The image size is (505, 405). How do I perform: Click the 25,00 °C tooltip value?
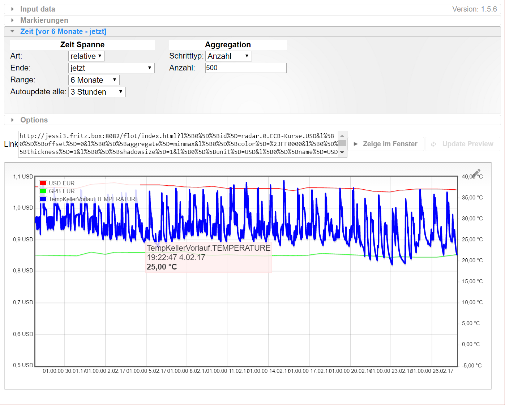pos(162,267)
